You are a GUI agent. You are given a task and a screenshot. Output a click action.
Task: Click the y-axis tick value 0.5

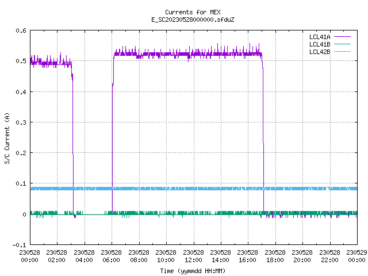tap(21, 61)
